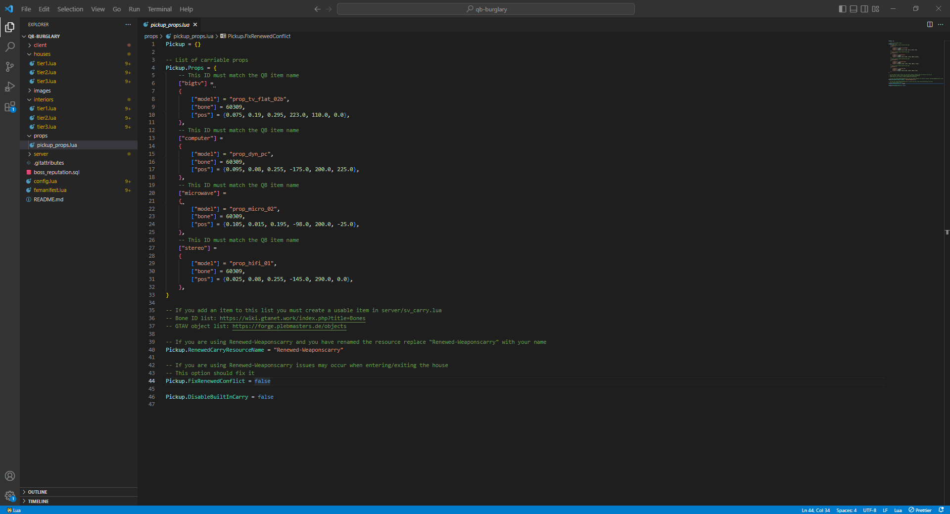Open the Go menu
The width and height of the screenshot is (950, 514).
pos(117,9)
